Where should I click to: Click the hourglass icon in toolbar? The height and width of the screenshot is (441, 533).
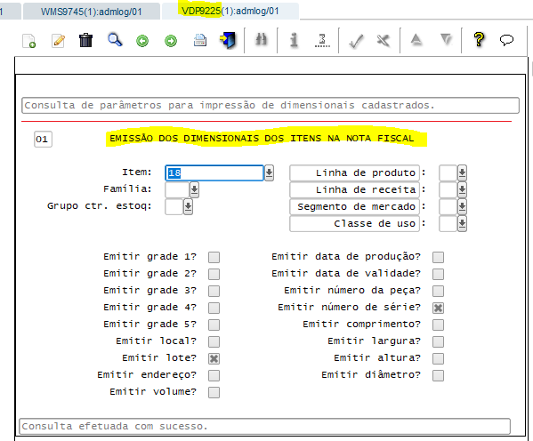click(322, 40)
